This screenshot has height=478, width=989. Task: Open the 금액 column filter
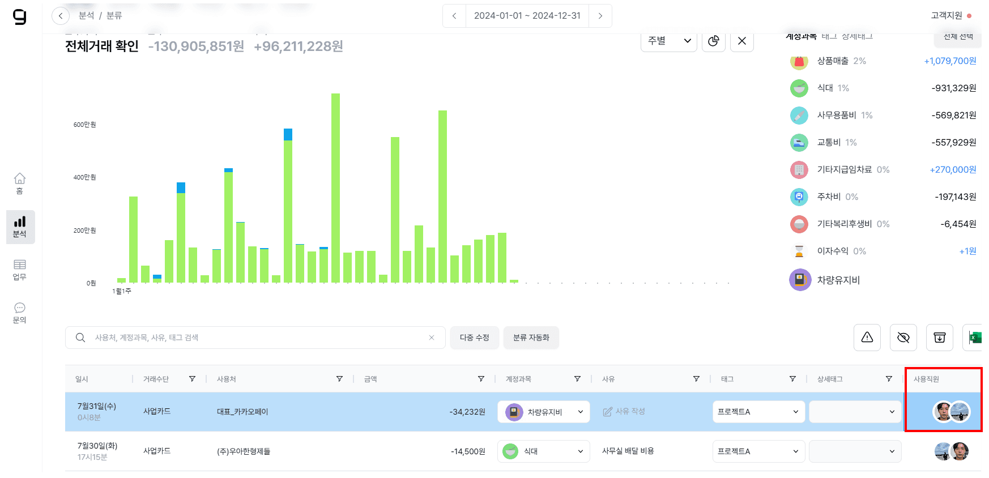[481, 379]
